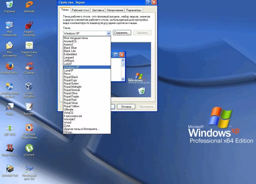The width and height of the screenshot is (256, 184).
Task: Open Локальный диск (D) icon
Action: click(29, 172)
